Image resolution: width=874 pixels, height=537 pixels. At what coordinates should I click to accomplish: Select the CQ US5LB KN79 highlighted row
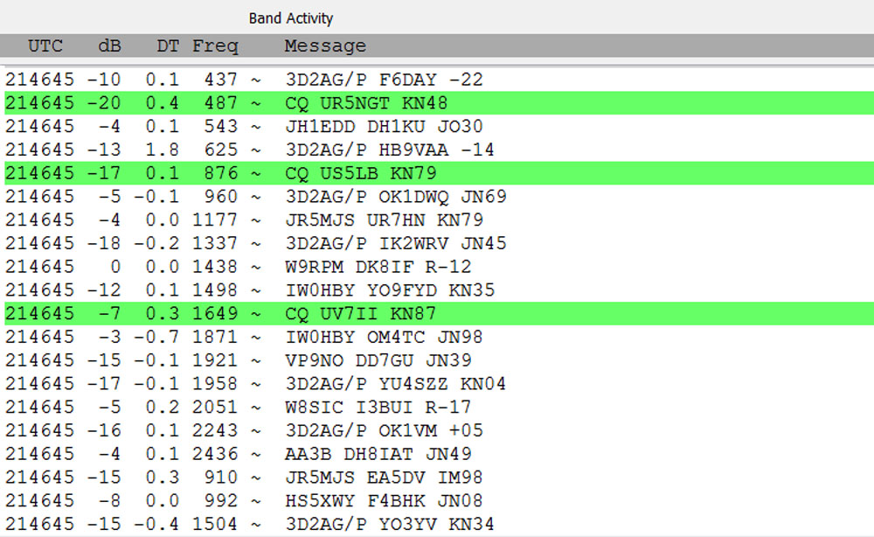coord(360,173)
